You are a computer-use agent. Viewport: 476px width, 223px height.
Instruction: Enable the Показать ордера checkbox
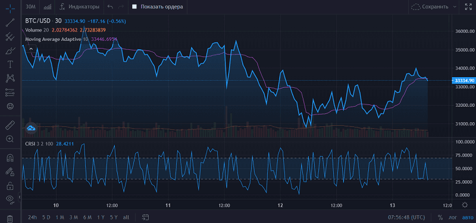(x=134, y=7)
